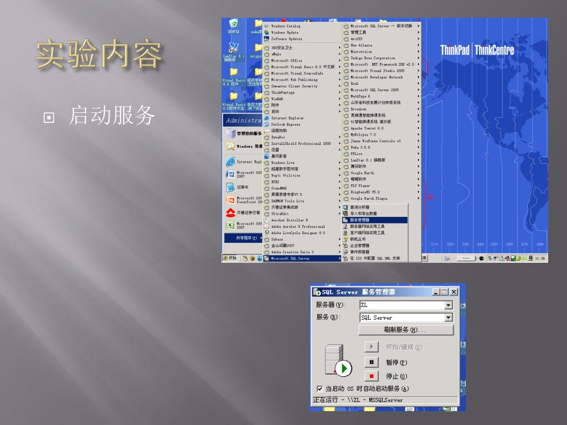Launch 企业管理器 from SQL Server submenu
The width and height of the screenshot is (567, 425).
(375, 246)
